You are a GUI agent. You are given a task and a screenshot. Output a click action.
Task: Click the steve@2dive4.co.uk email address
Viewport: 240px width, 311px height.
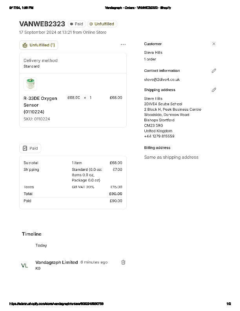click(x=162, y=79)
